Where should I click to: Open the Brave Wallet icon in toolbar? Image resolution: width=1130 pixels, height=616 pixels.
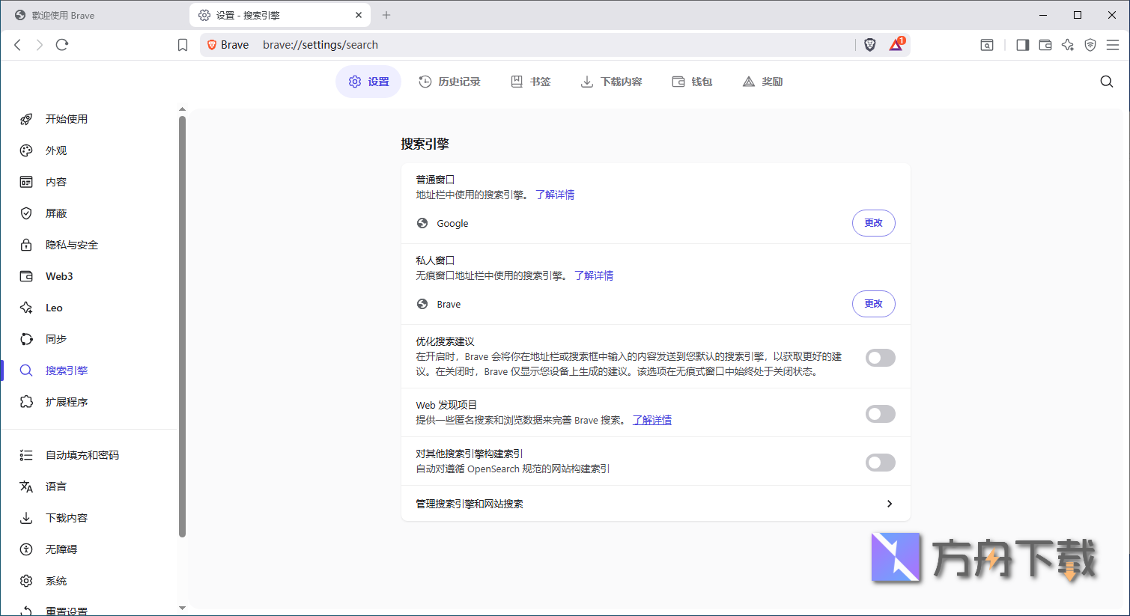1045,45
